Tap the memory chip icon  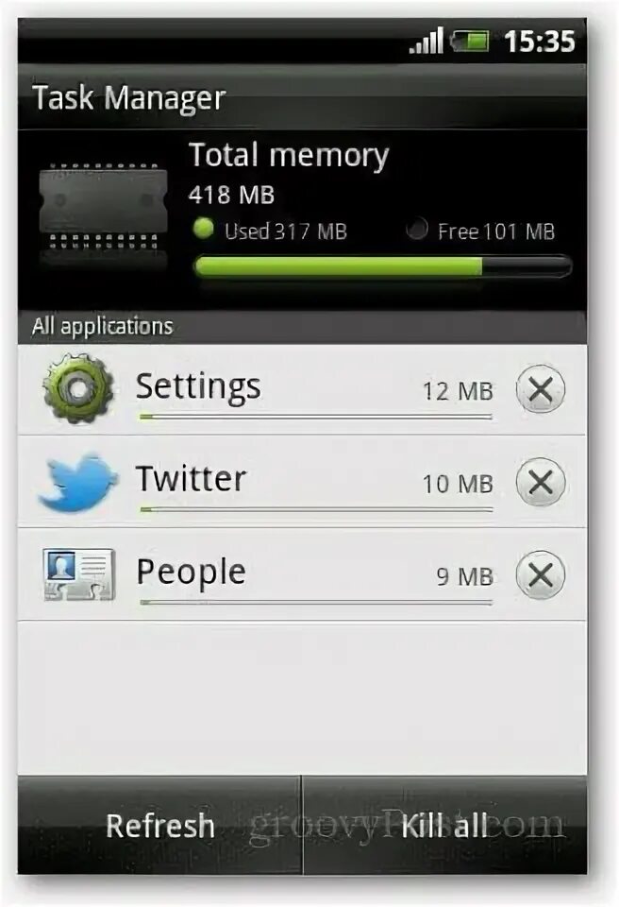104,215
